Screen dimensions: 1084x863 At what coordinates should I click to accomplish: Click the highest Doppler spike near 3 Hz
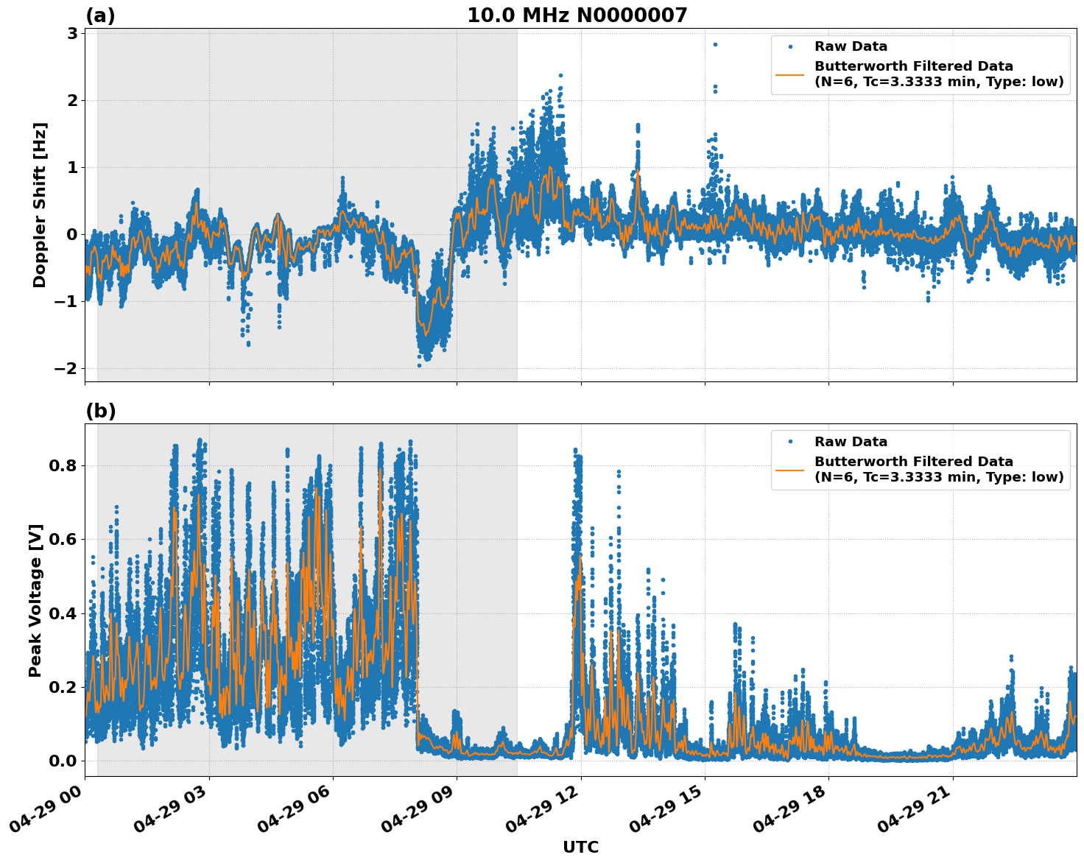(716, 44)
